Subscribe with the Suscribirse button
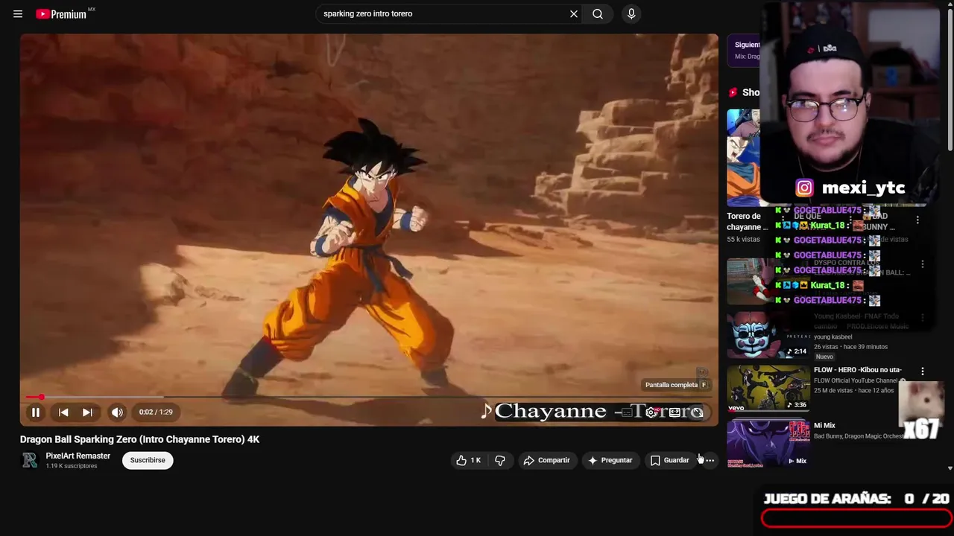The width and height of the screenshot is (954, 536). click(148, 461)
